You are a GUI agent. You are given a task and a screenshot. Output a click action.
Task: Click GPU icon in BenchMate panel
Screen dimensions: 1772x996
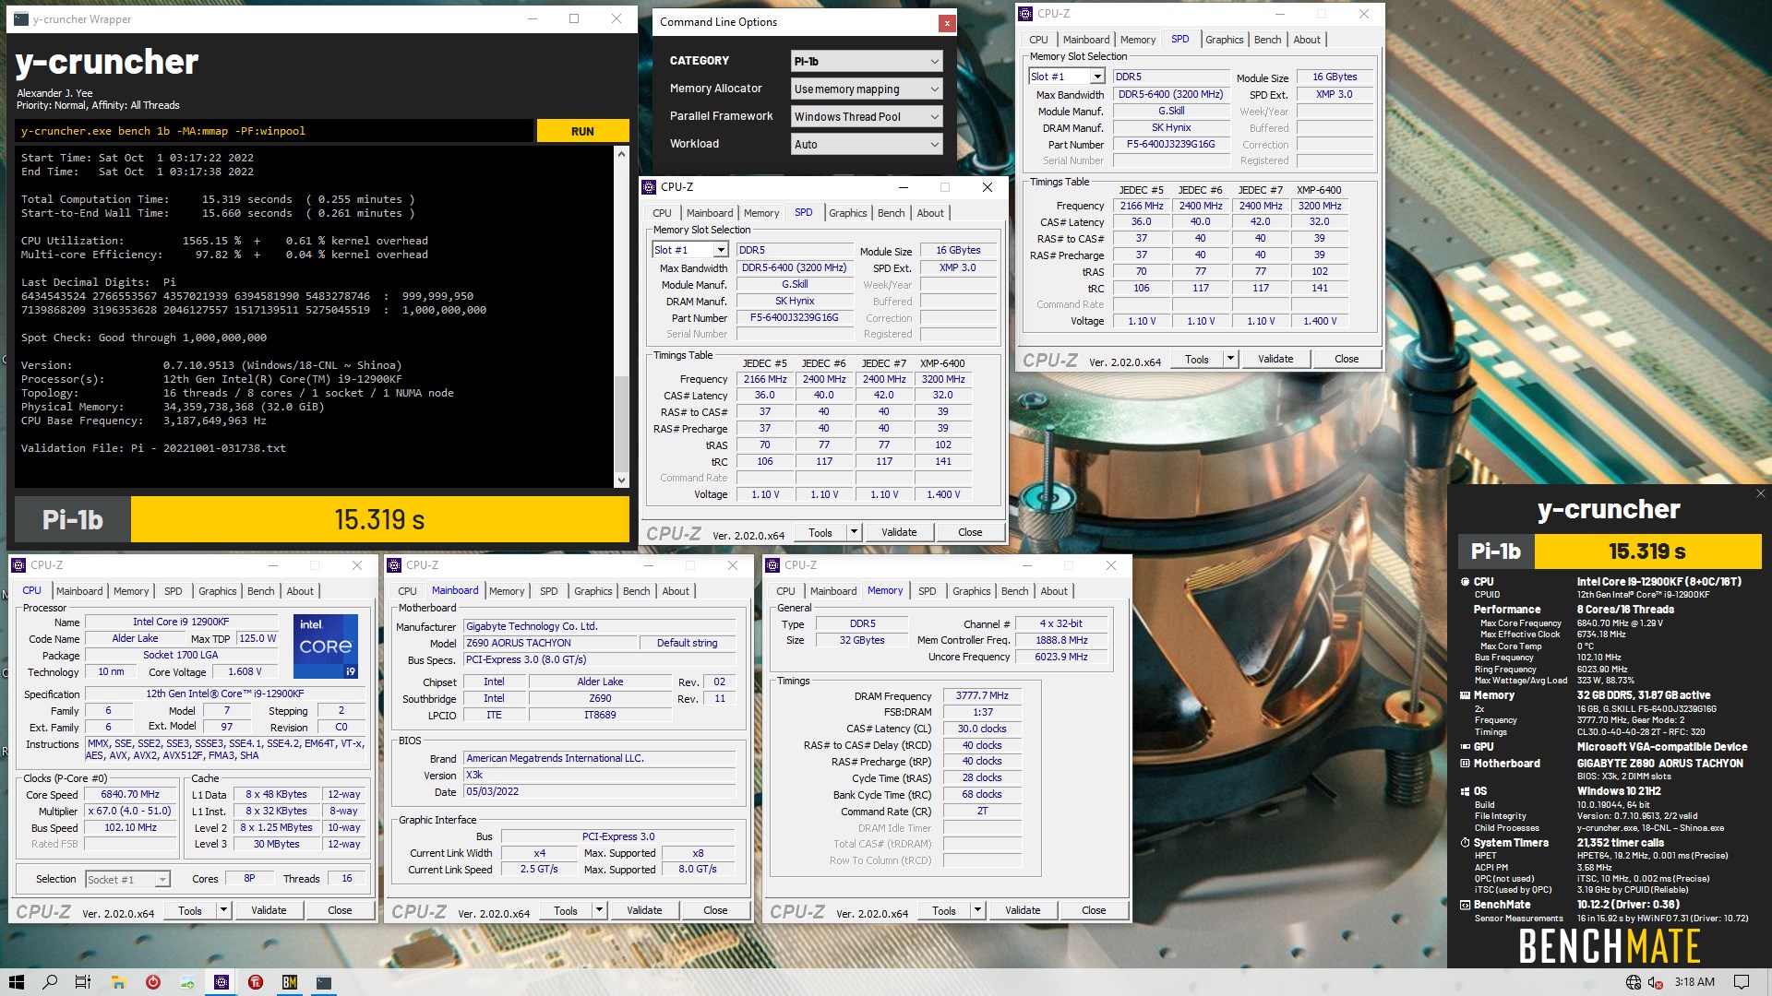tap(1465, 747)
